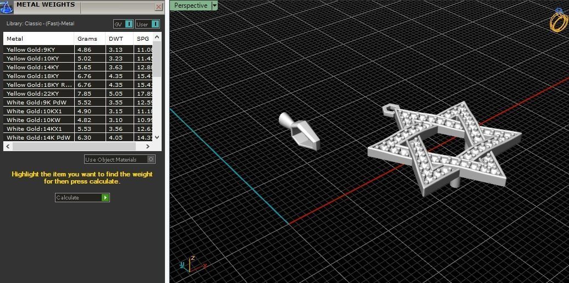Toggle Use Object Materials option
The height and width of the screenshot is (283, 569).
(120, 159)
